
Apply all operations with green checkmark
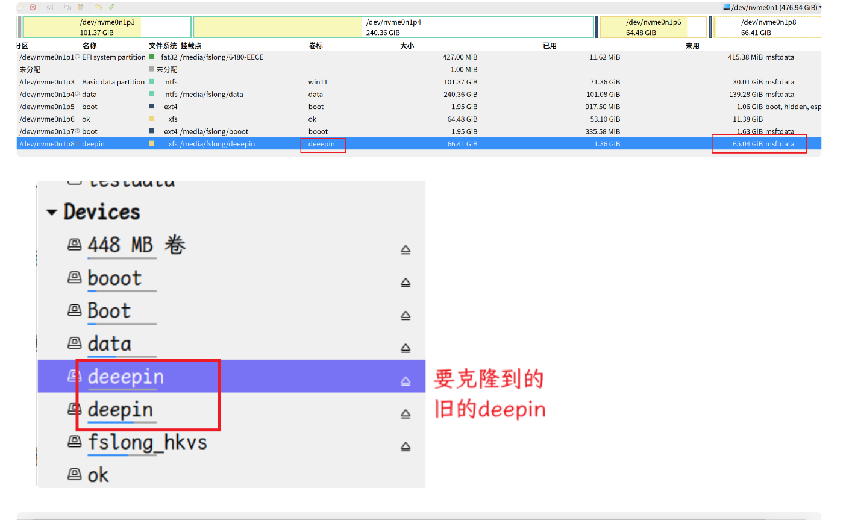click(x=111, y=7)
